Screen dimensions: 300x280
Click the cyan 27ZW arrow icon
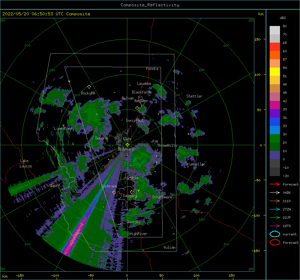click(x=275, y=209)
